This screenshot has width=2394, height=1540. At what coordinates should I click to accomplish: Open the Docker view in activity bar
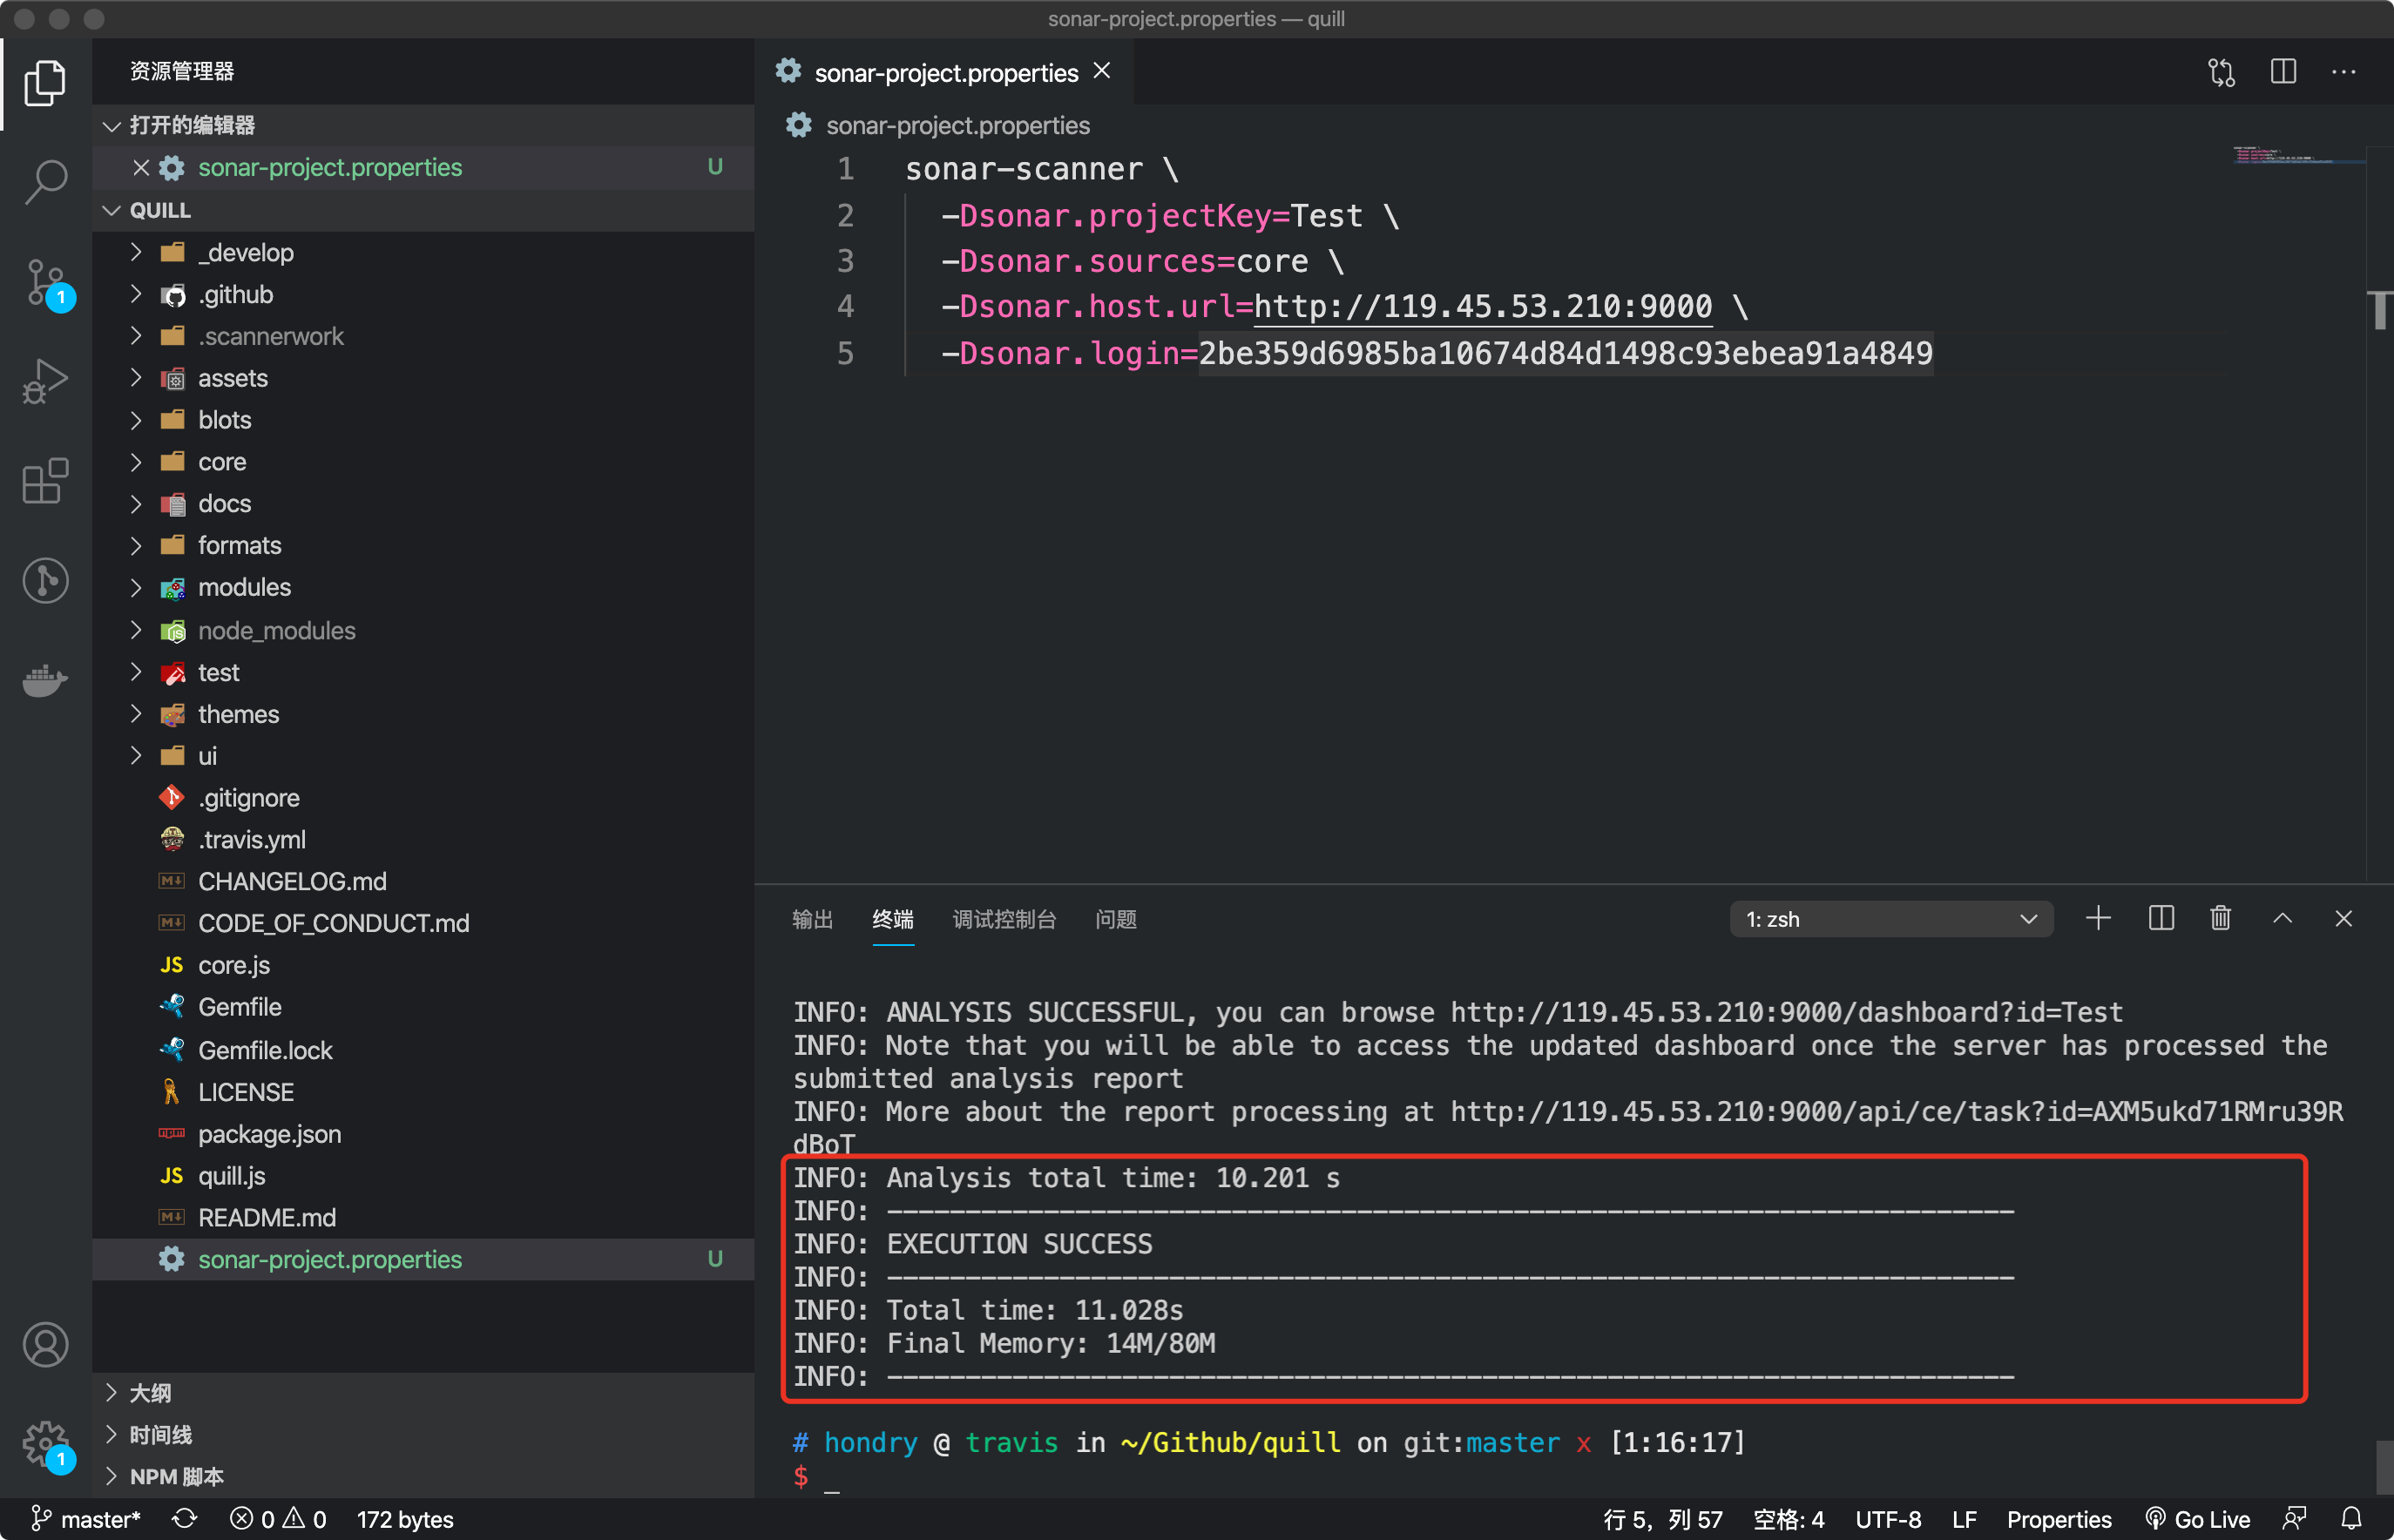point(45,681)
